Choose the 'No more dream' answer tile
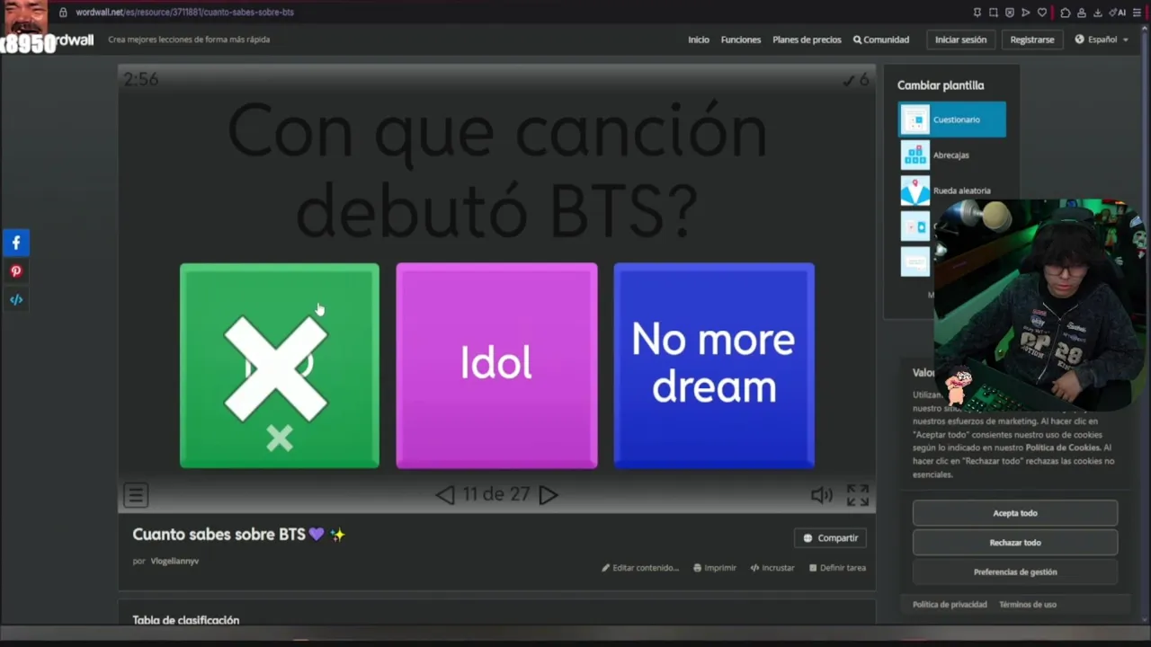 point(714,366)
